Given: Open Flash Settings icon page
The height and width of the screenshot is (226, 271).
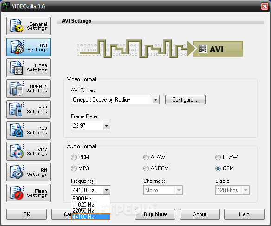Looking at the screenshot, I should [28, 193].
